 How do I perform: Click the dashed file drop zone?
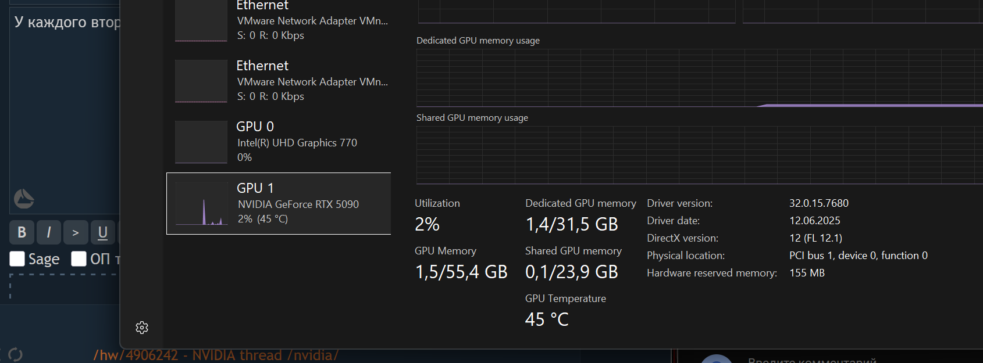click(x=64, y=286)
